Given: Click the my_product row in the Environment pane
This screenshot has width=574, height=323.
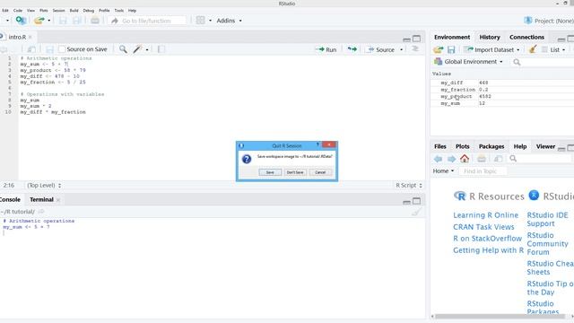Looking at the screenshot, I should click(x=502, y=97).
